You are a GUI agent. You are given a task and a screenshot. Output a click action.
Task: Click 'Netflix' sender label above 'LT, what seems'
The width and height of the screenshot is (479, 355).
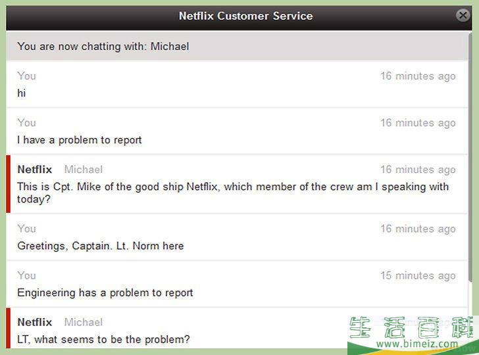(x=34, y=322)
